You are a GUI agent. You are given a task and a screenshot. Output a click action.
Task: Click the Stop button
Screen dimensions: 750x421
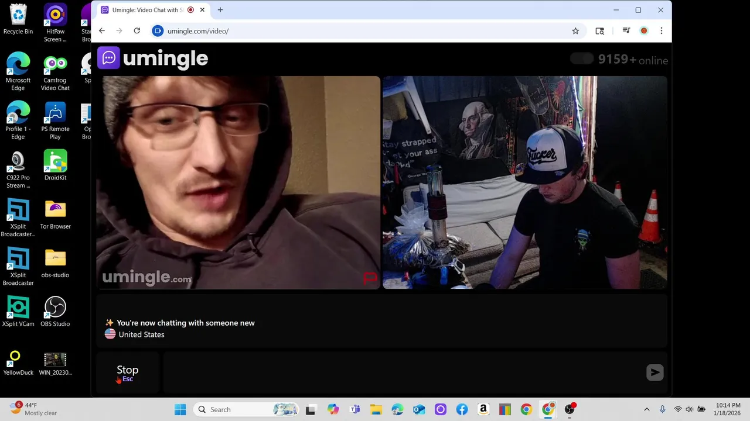[x=128, y=372]
